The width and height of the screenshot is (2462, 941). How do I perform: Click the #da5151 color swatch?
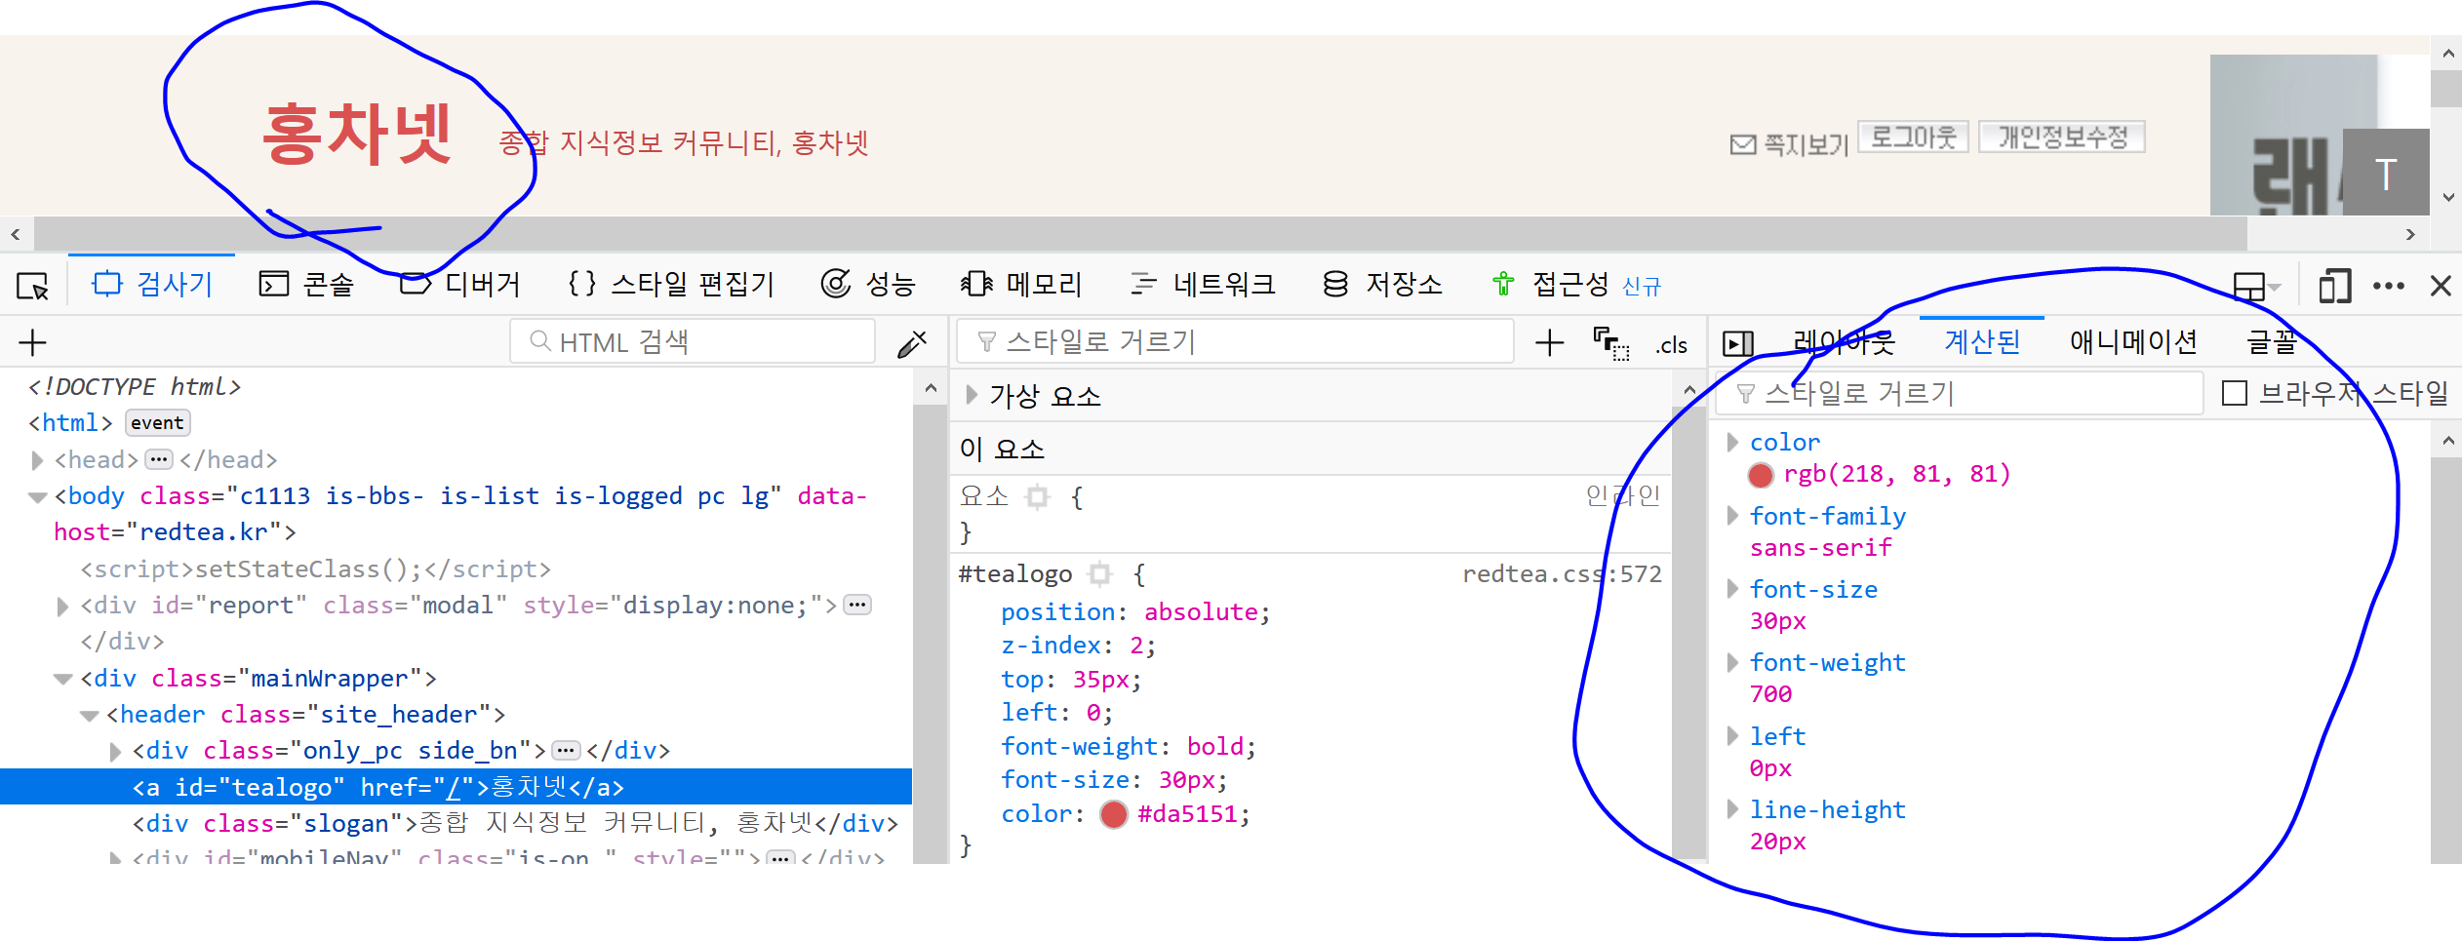1113,814
